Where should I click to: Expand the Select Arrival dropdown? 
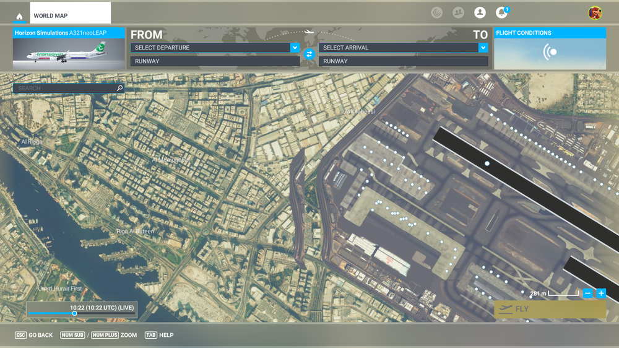[x=483, y=48]
